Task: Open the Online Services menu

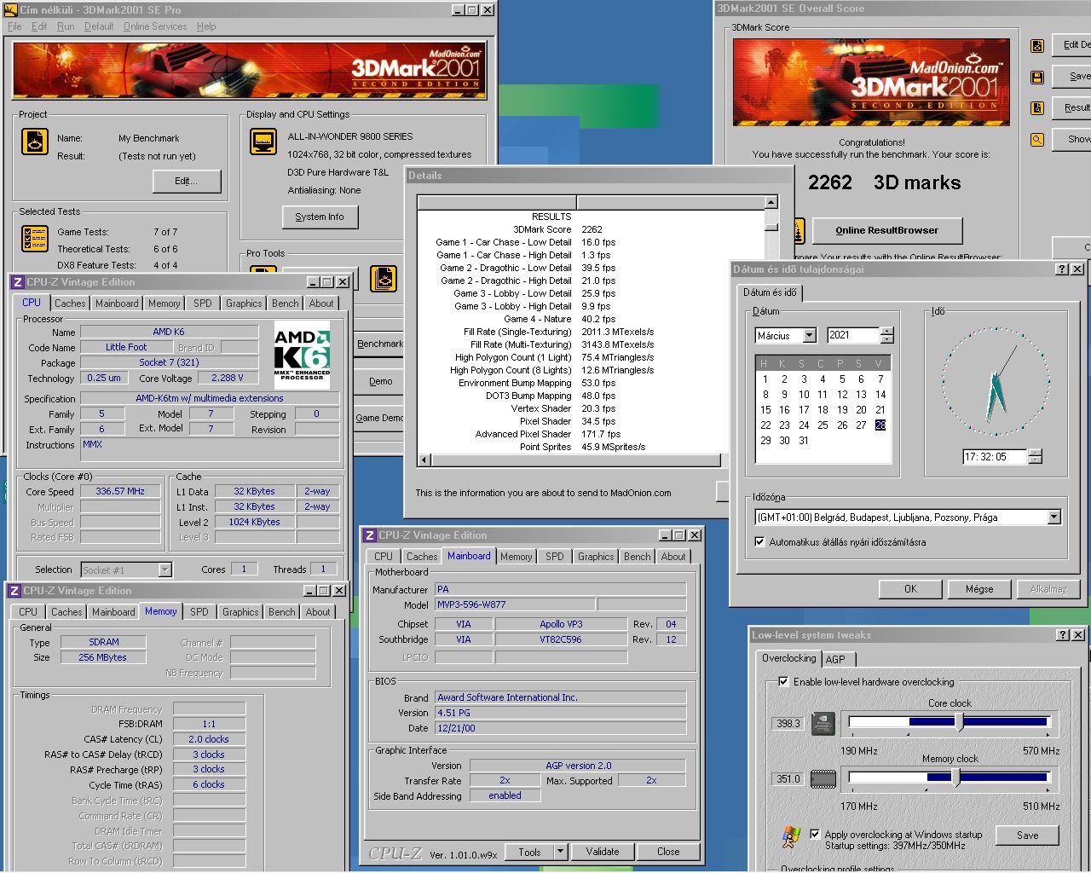Action: (154, 26)
